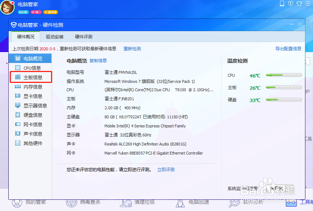Click the 46℃ CPU temperature reading
The image size is (313, 211).
point(255,76)
